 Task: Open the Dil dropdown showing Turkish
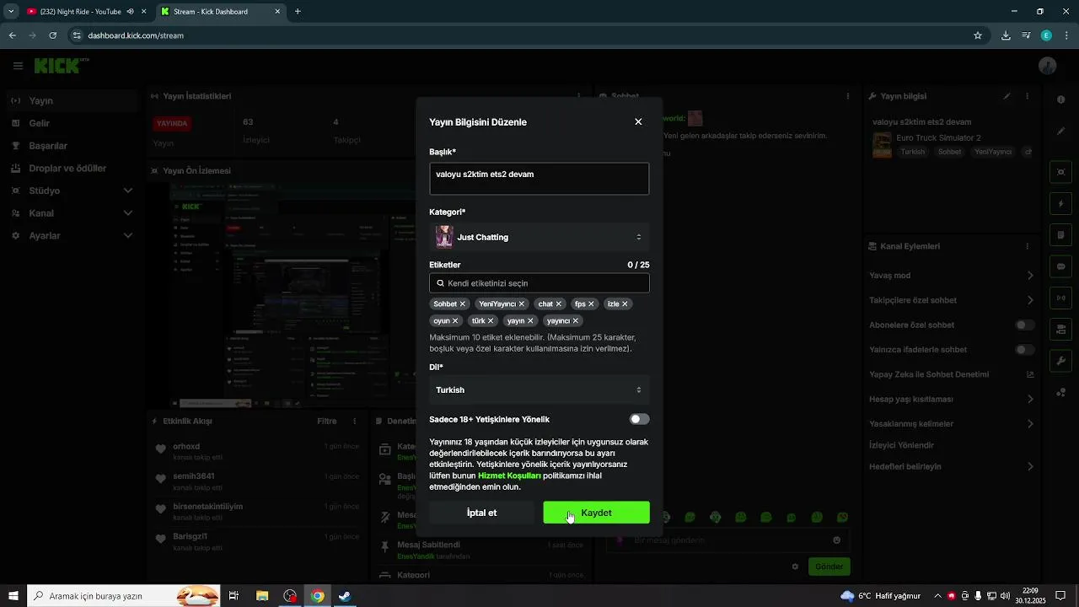coord(539,390)
